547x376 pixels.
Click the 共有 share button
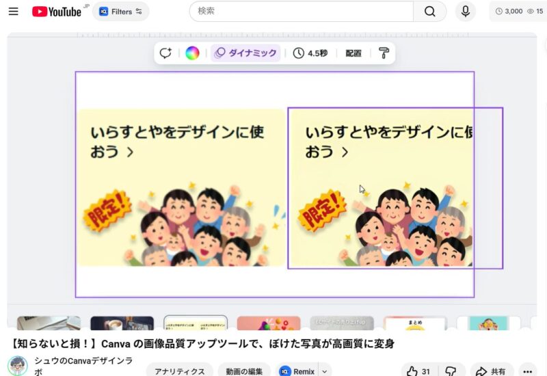click(492, 371)
